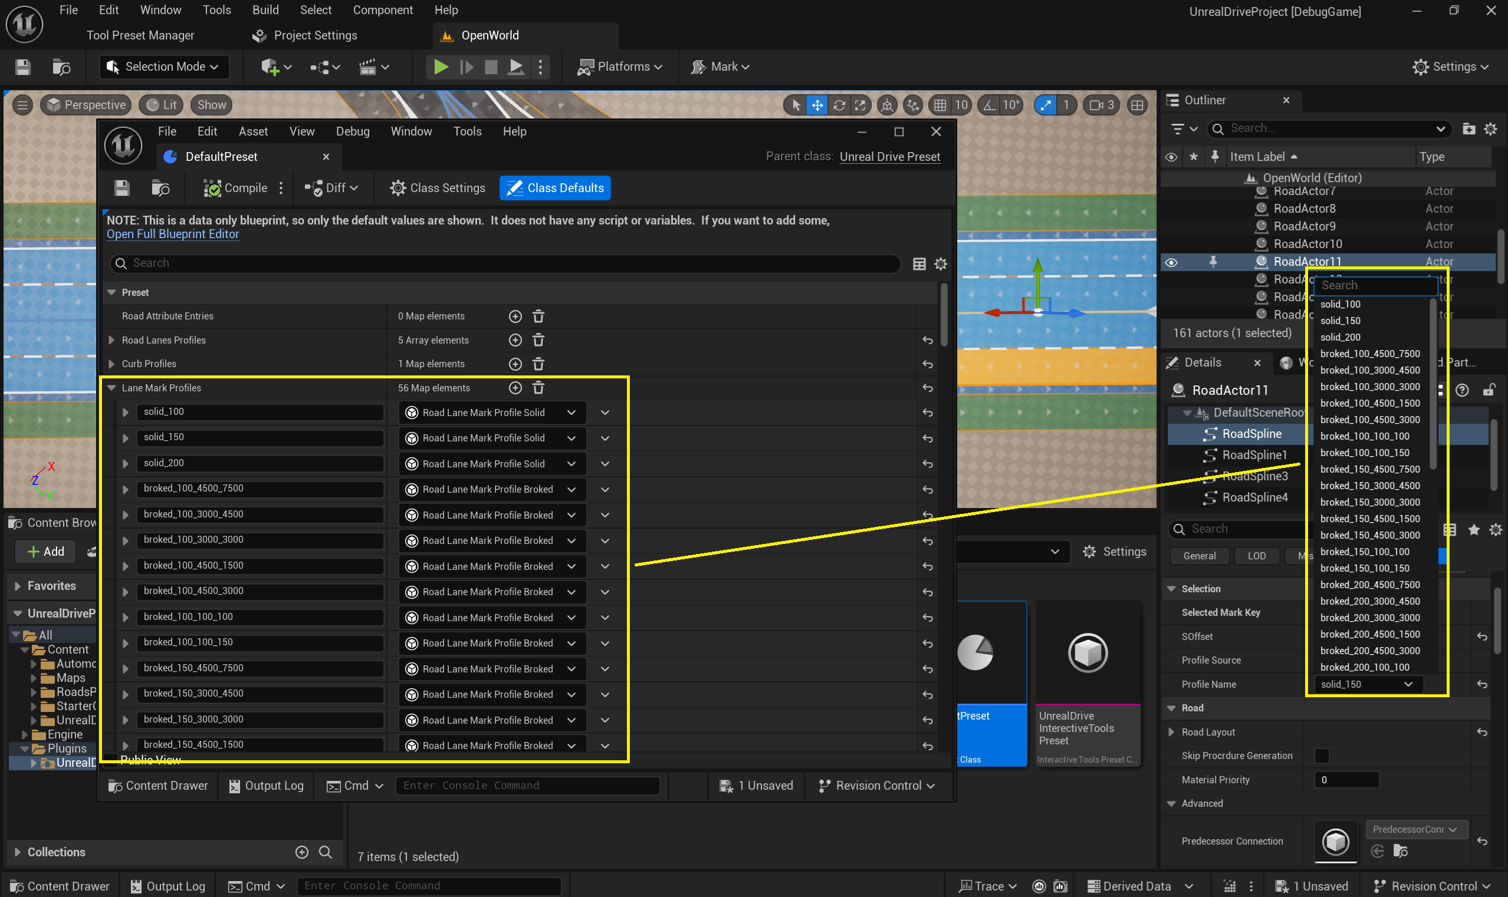Toggle the Class Defaults view
This screenshot has width=1508, height=897.
556,188
